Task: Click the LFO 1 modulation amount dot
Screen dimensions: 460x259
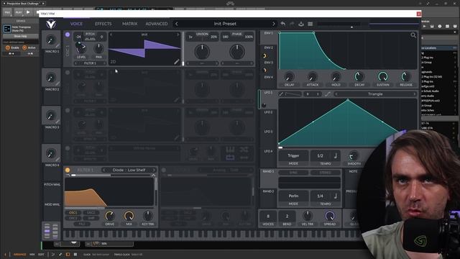Action: coord(264,105)
